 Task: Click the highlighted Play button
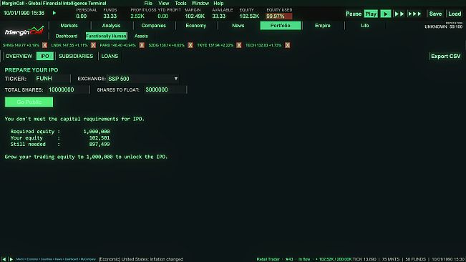371,14
